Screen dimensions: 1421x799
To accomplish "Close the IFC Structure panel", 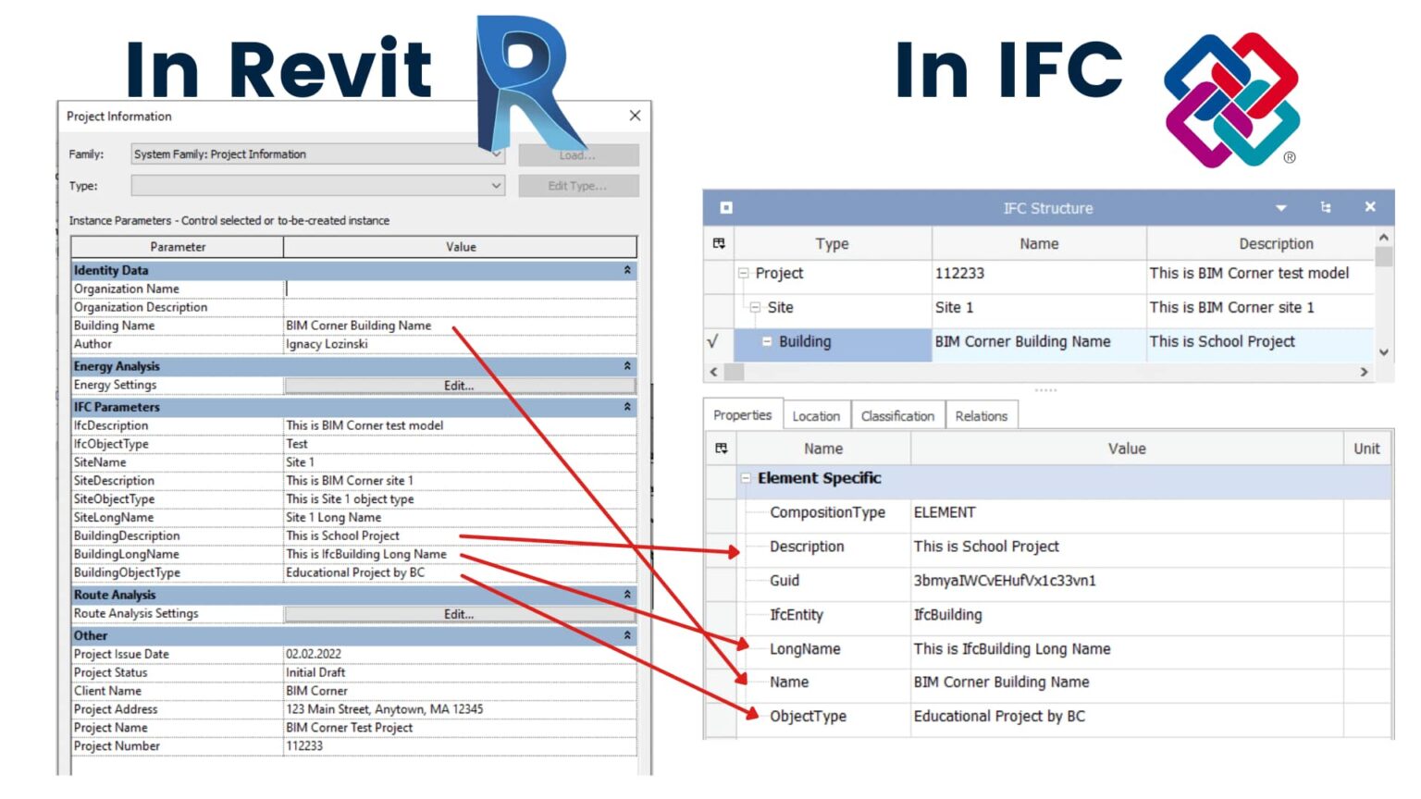I will point(1370,207).
